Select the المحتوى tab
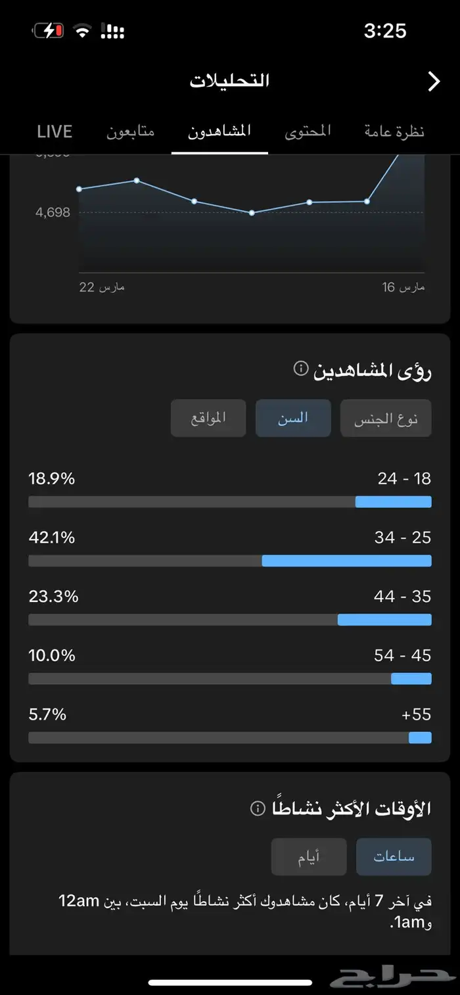460x995 pixels. (x=308, y=131)
